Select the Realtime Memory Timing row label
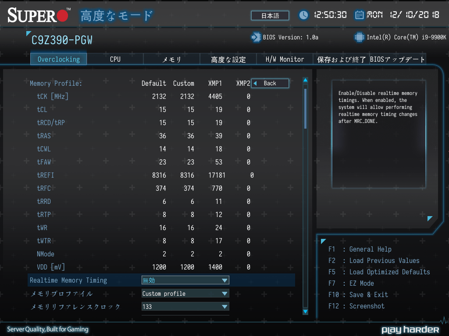The width and height of the screenshot is (449, 336). coord(68,280)
